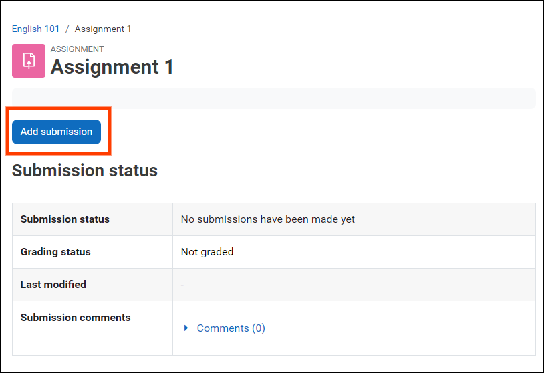This screenshot has width=544, height=373.
Task: Click the slash separator in the breadcrumb
Action: point(67,29)
